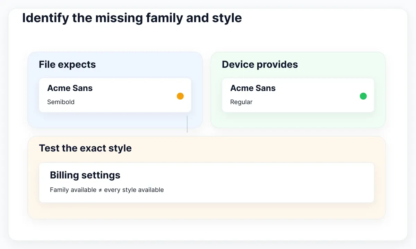Click 'Identify the missing family and style' title
This screenshot has height=249, width=416.
pyautogui.click(x=132, y=18)
